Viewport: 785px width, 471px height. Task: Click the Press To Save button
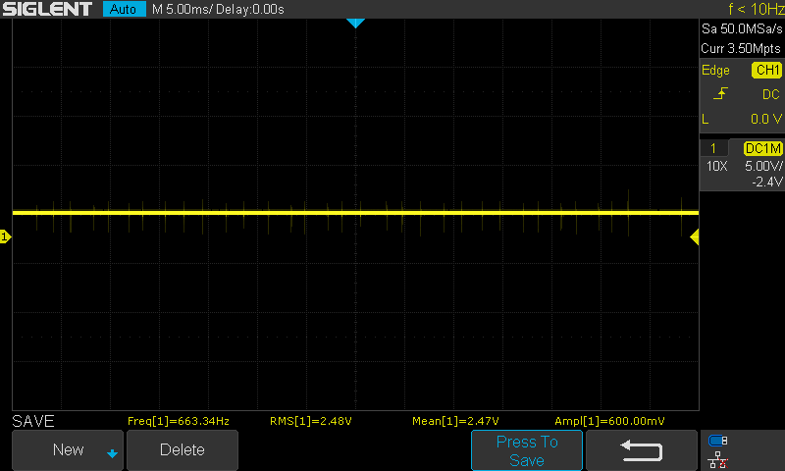(x=527, y=450)
